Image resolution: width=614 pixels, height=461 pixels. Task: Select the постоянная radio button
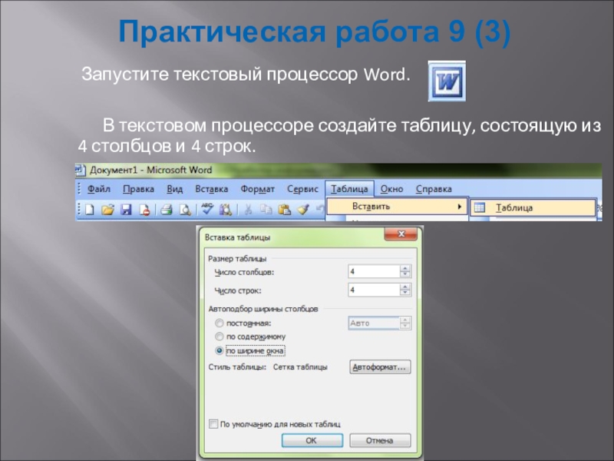tap(220, 323)
